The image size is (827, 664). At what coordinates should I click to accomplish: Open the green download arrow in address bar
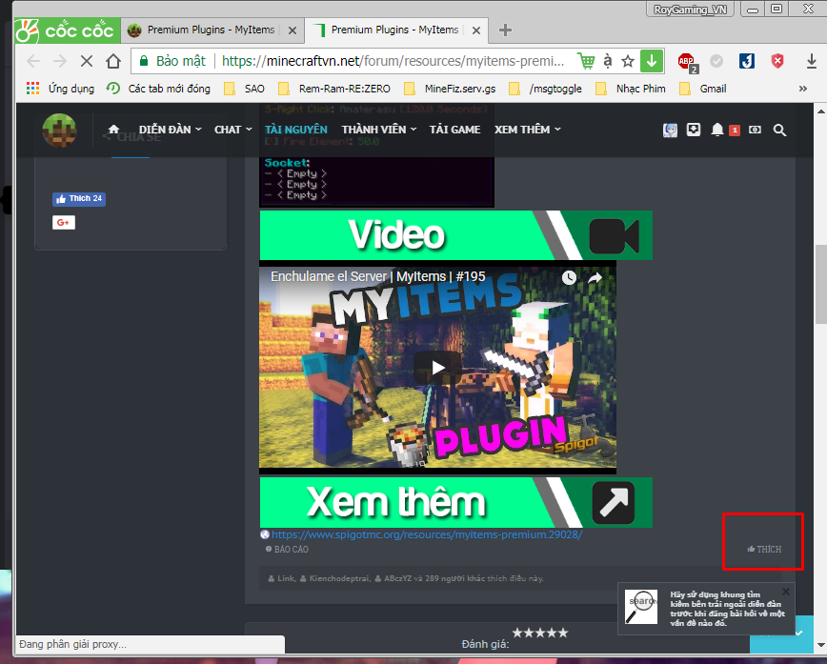coord(652,59)
